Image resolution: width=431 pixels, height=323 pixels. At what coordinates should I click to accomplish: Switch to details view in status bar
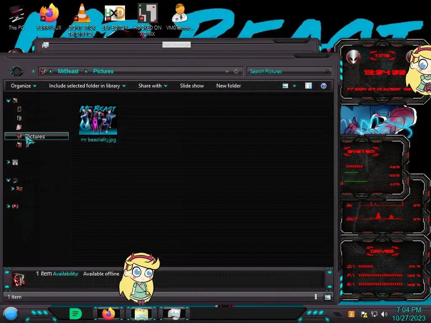[316, 297]
